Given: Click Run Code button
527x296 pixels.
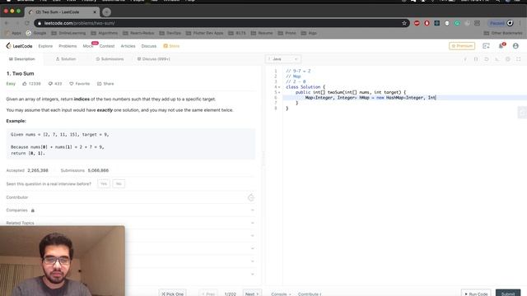Looking at the screenshot, I should (476, 294).
